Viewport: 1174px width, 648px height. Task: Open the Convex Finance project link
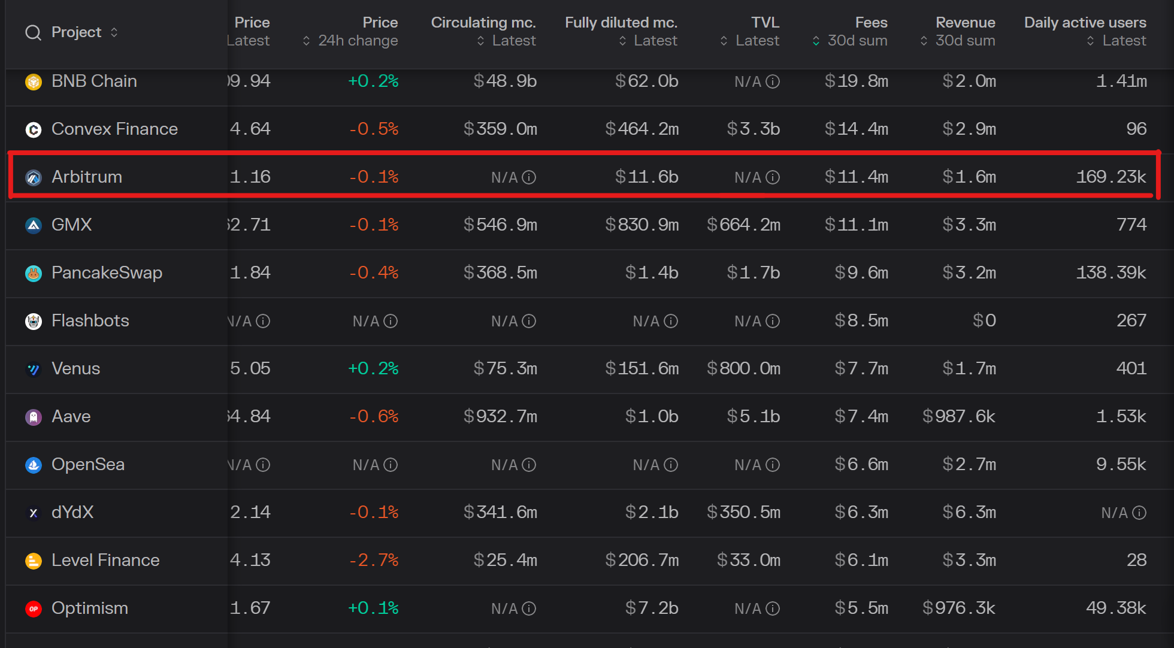(114, 129)
